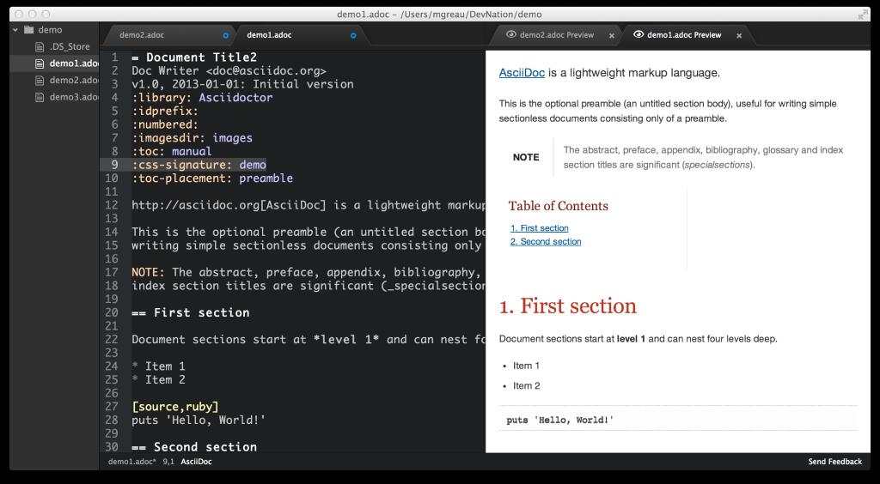The height and width of the screenshot is (484, 880).
Task: Collapse the demo folder arrow
Action: pos(15,30)
